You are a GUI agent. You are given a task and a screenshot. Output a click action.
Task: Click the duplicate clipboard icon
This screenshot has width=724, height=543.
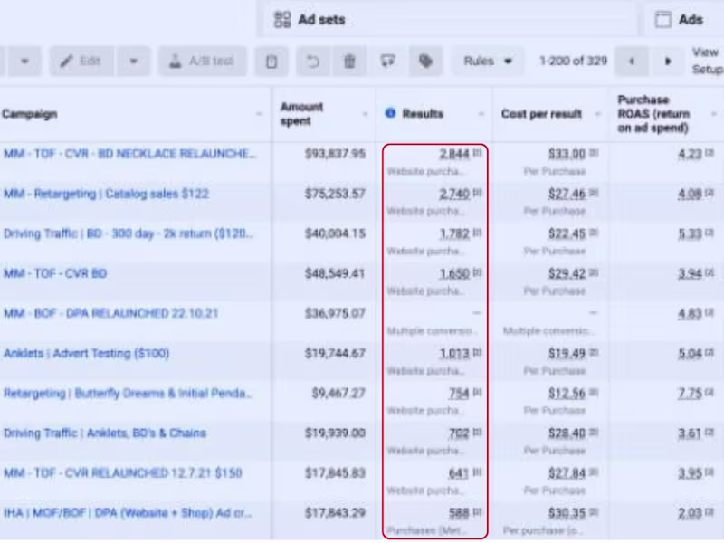click(x=271, y=61)
